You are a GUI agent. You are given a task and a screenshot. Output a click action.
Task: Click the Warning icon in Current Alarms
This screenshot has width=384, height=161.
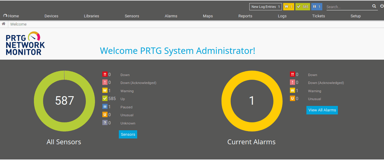click(x=292, y=90)
